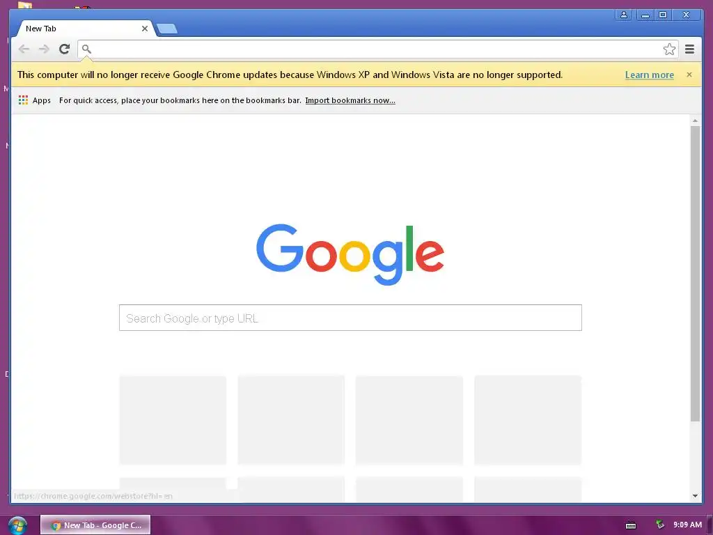Open the Windows Start menu orb
This screenshot has height=535, width=713.
click(x=17, y=525)
